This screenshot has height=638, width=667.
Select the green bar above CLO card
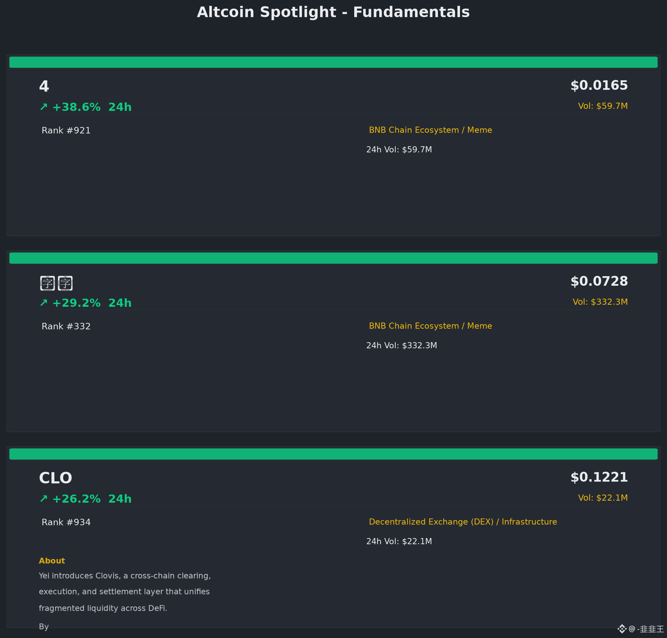tap(333, 454)
